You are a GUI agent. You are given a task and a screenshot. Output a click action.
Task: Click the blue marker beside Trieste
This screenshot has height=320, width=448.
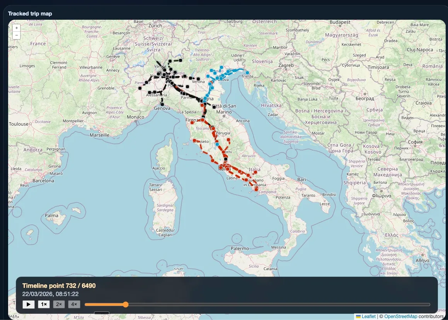point(247,72)
